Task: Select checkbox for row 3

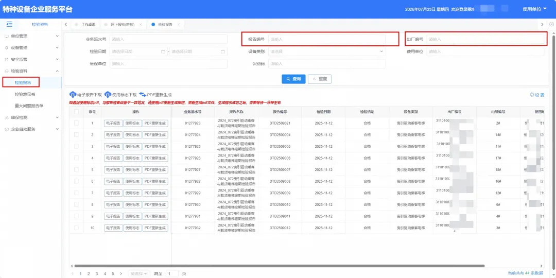Action: coord(76,146)
